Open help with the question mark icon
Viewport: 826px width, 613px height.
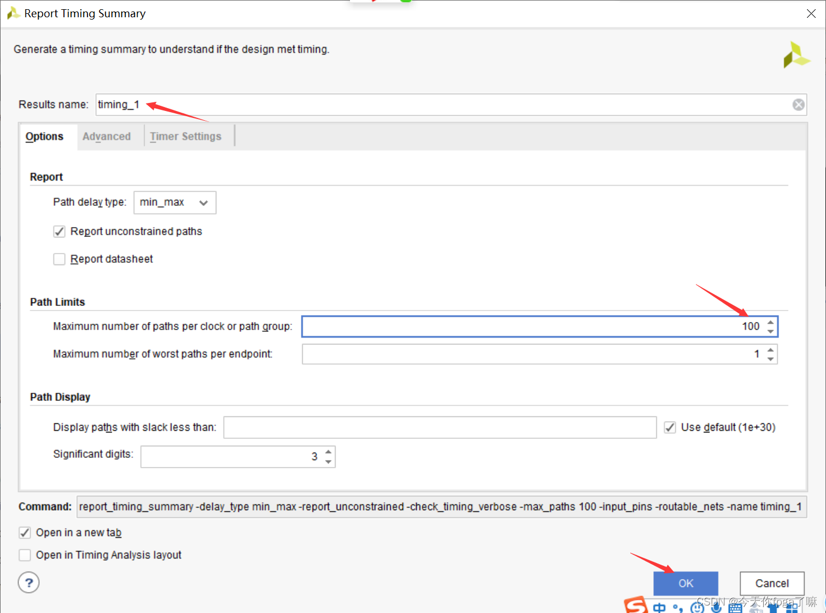29,583
